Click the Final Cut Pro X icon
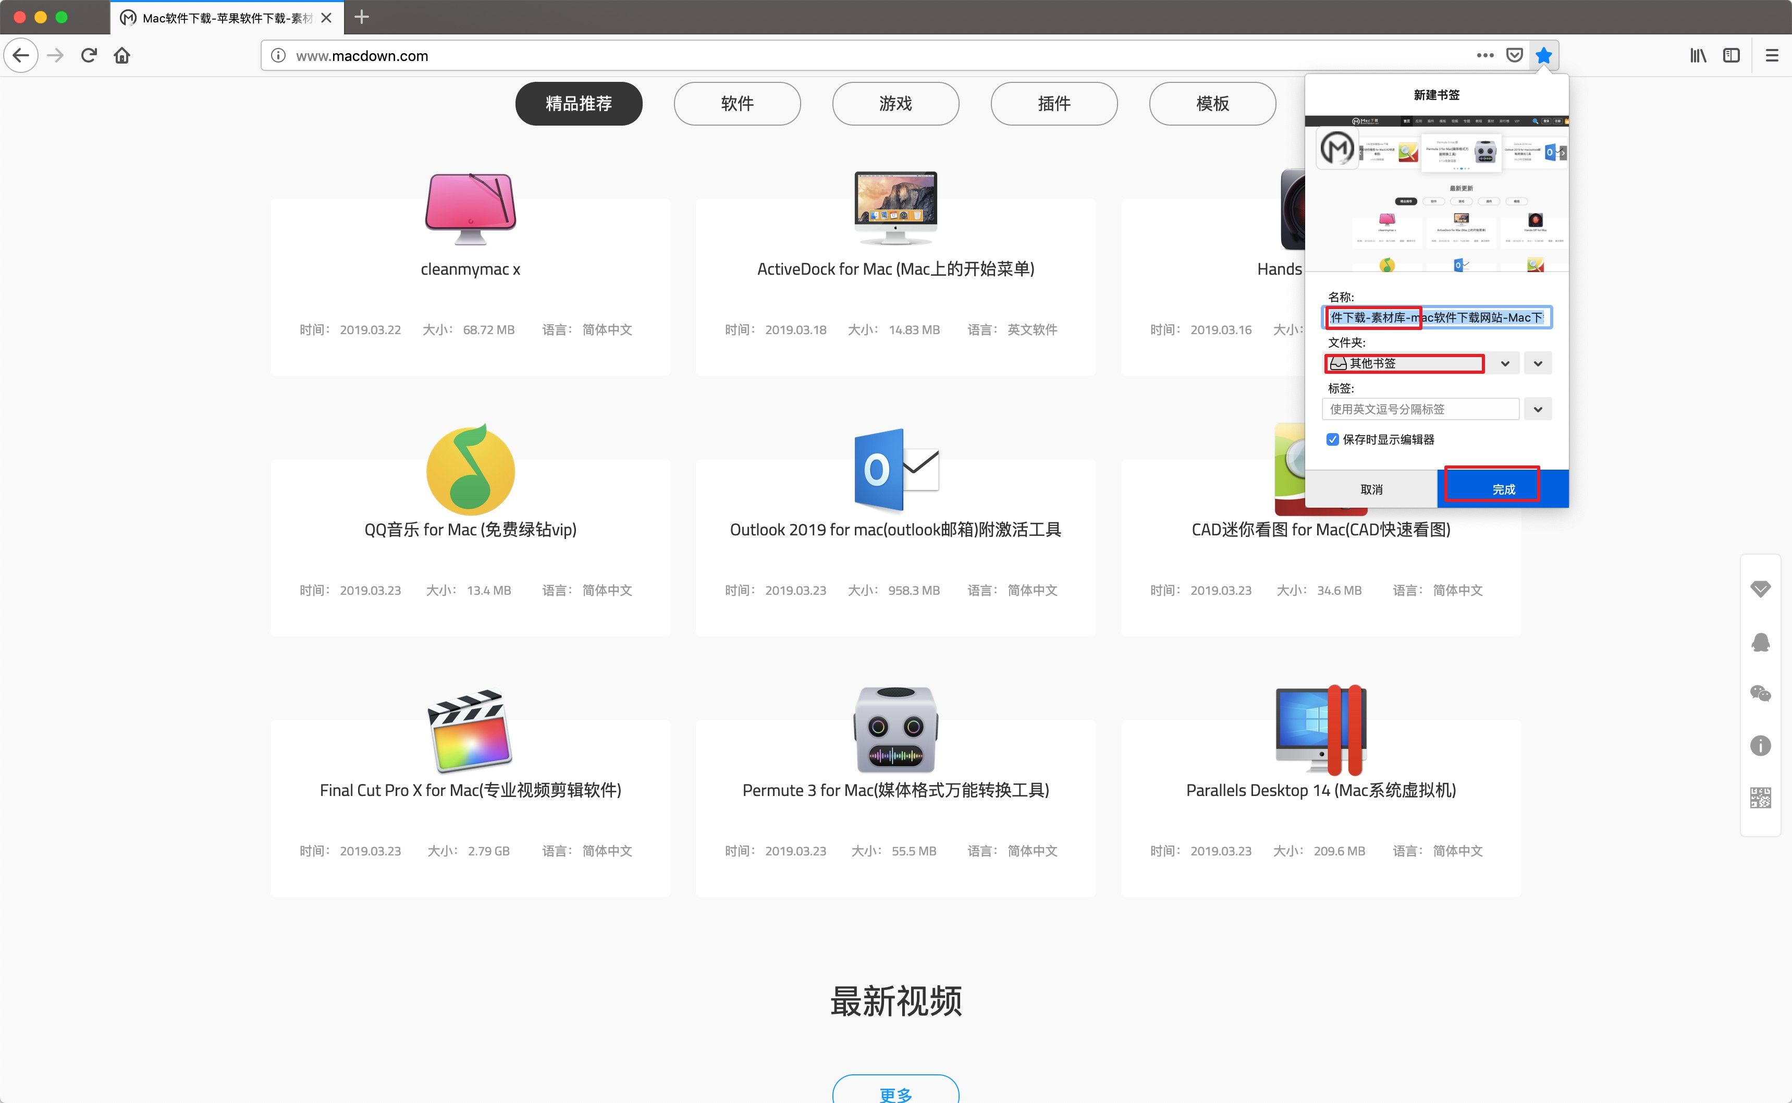Viewport: 1792px width, 1103px height. (471, 730)
